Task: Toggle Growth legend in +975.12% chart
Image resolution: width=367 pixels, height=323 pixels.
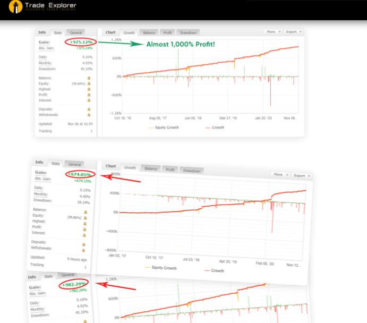Action: pyautogui.click(x=215, y=127)
